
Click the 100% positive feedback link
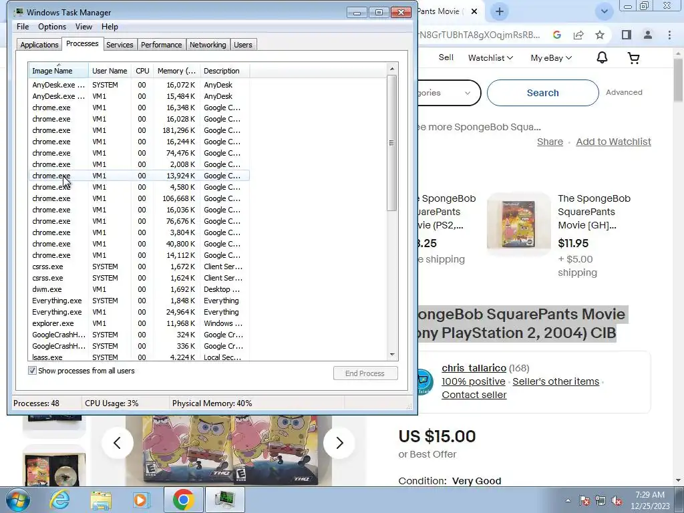pos(474,381)
